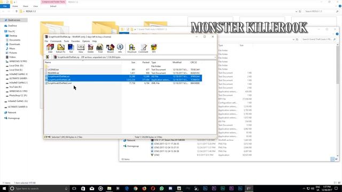
Task: Open YouTube (K:) drive in sidebar
Action: (15, 87)
